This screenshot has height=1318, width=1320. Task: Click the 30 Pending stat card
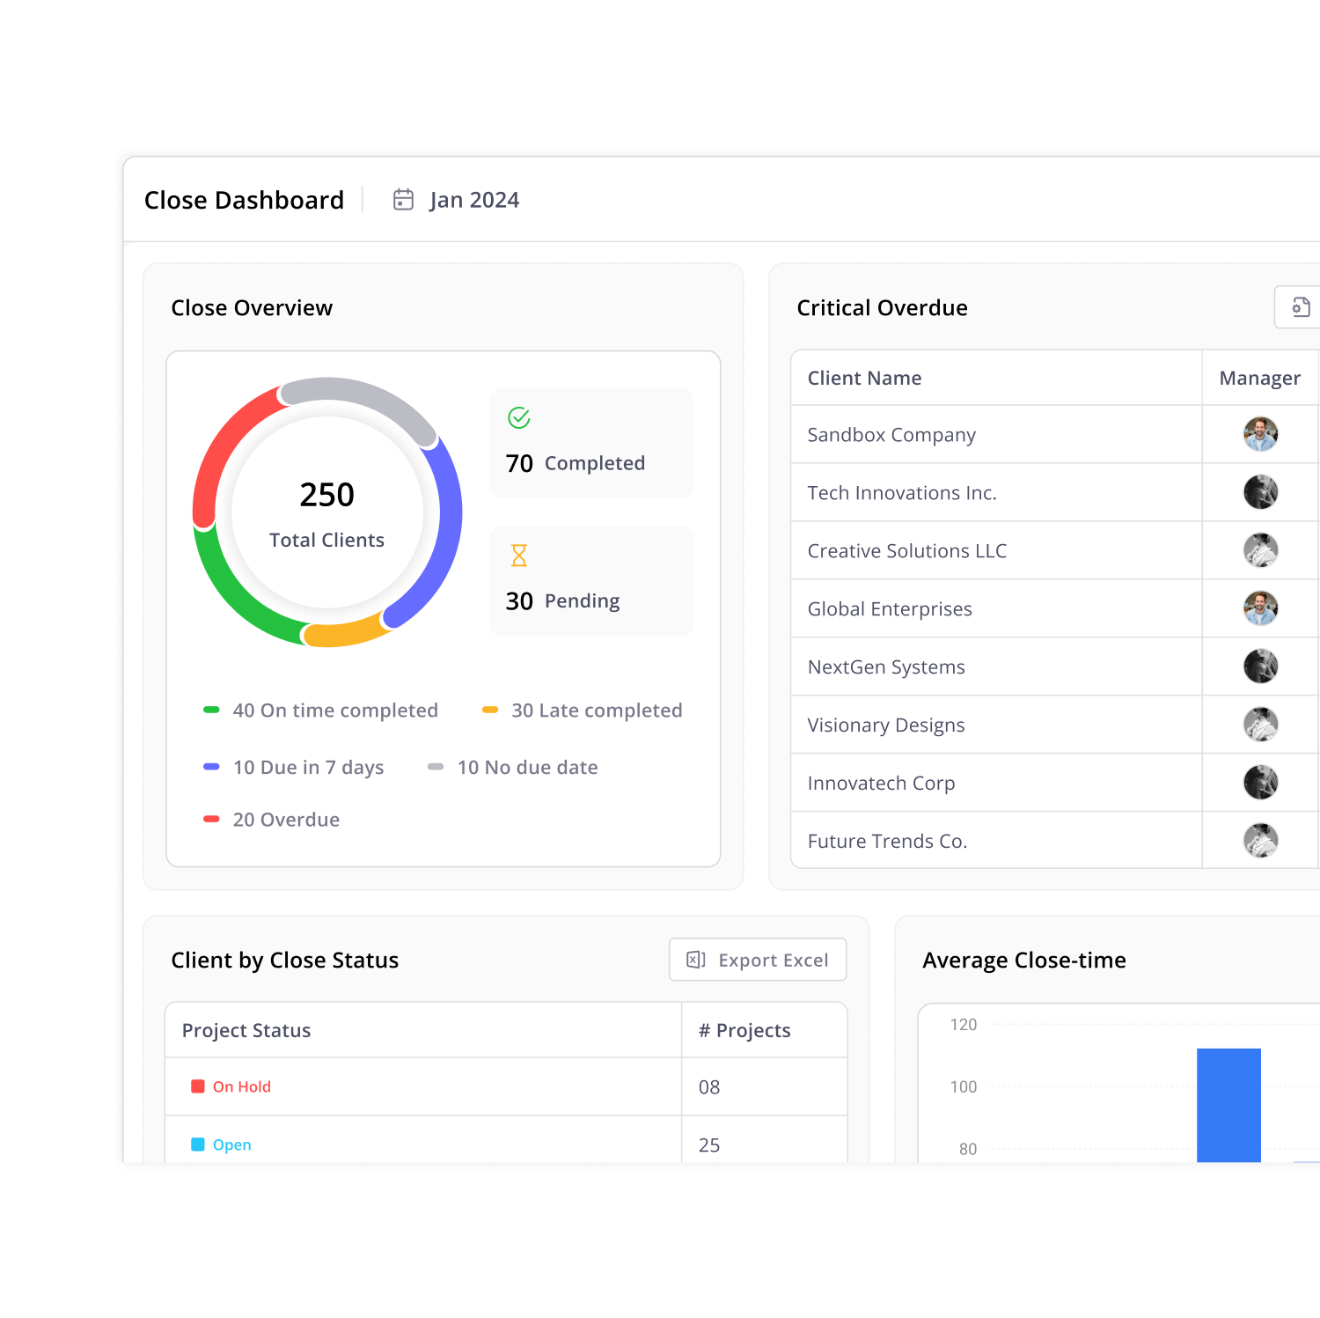click(591, 581)
